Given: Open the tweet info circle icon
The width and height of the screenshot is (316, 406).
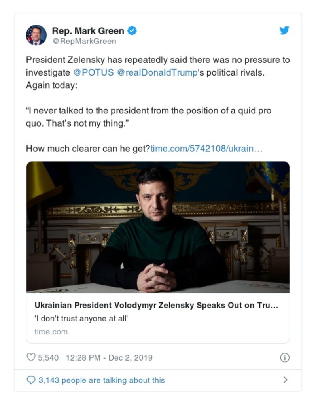Looking at the screenshot, I should point(284,357).
